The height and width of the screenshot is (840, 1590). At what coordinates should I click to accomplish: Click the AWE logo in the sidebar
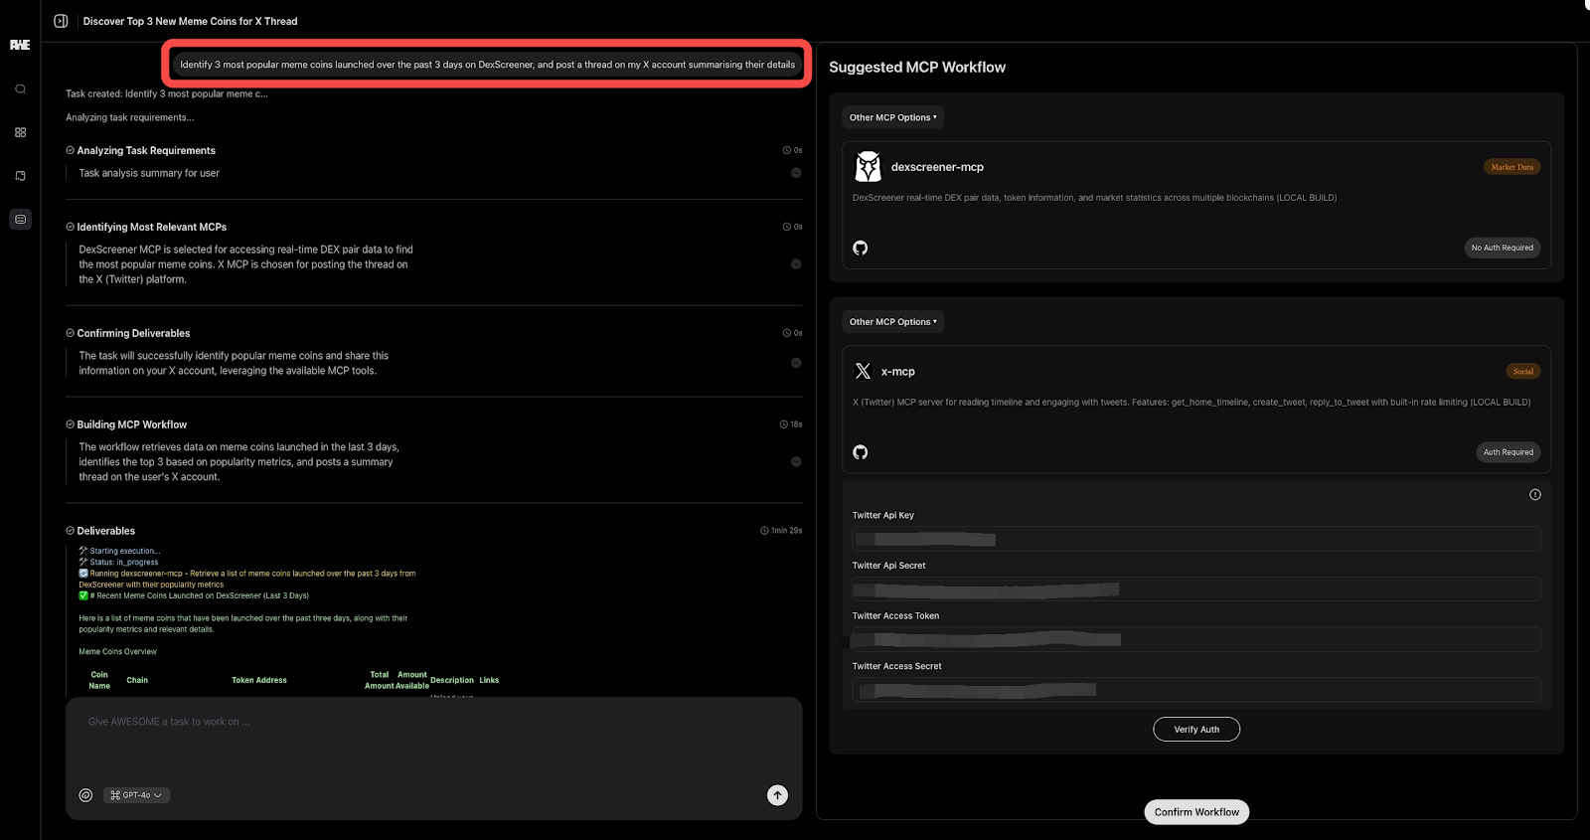pyautogui.click(x=20, y=45)
